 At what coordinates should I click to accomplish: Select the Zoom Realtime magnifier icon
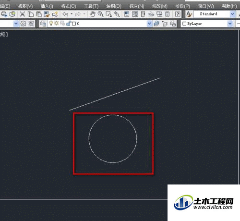(100, 14)
